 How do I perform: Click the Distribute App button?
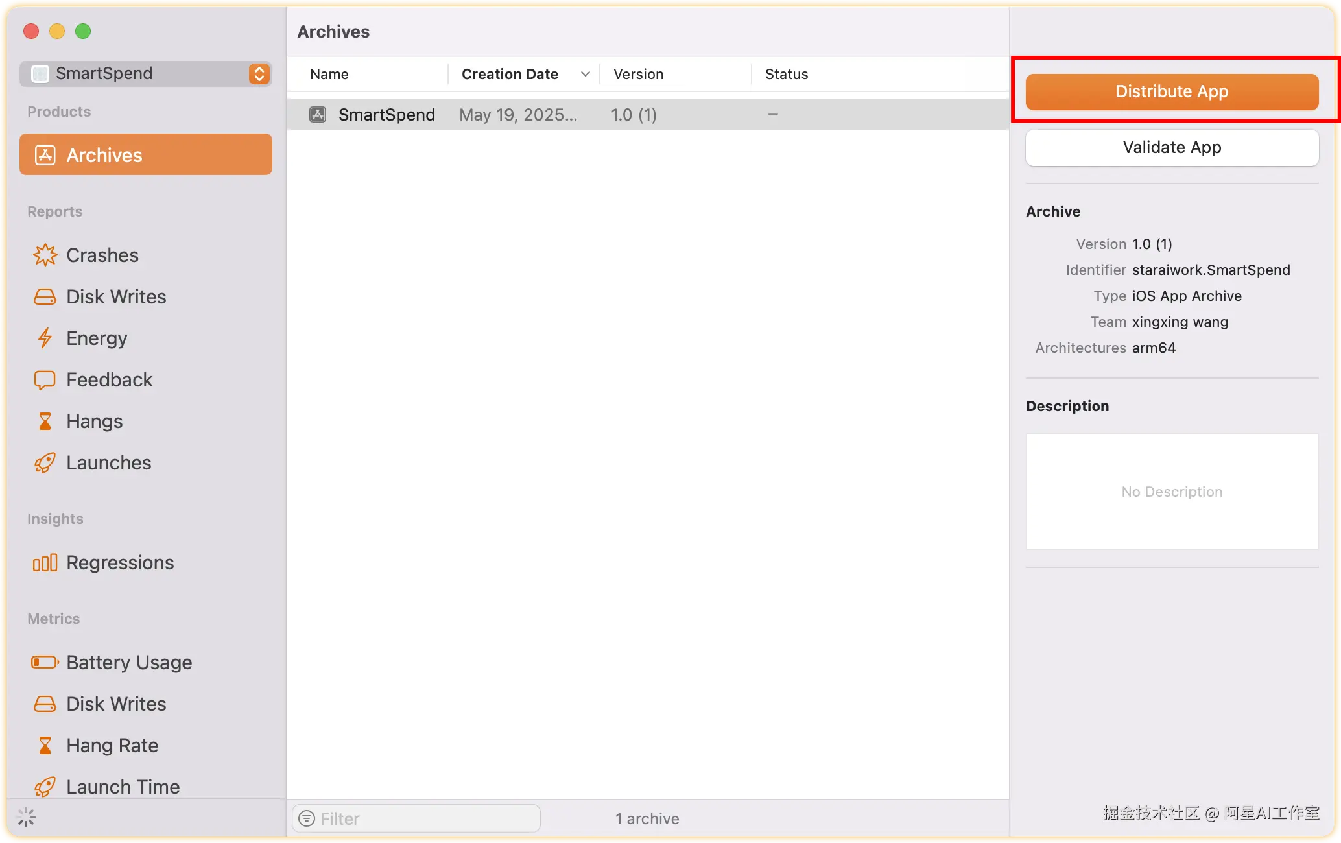[x=1171, y=91]
